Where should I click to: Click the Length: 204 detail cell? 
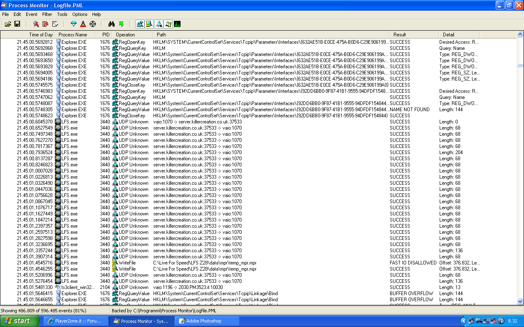click(451, 152)
